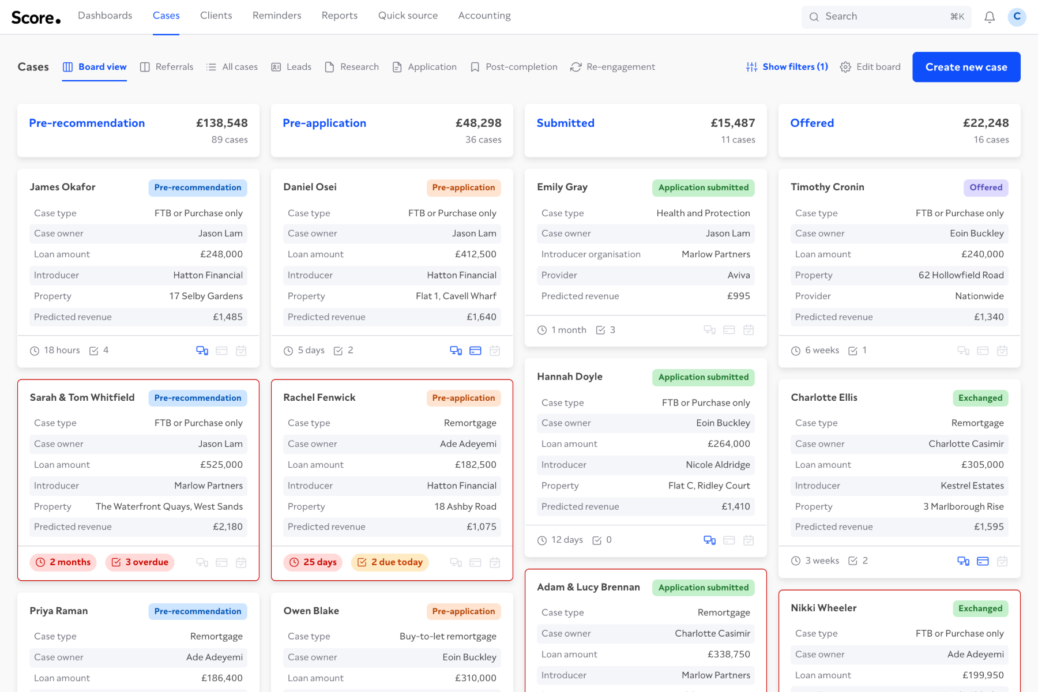Click the '2 due today' tasks badge
This screenshot has width=1038, height=692.
(x=390, y=562)
